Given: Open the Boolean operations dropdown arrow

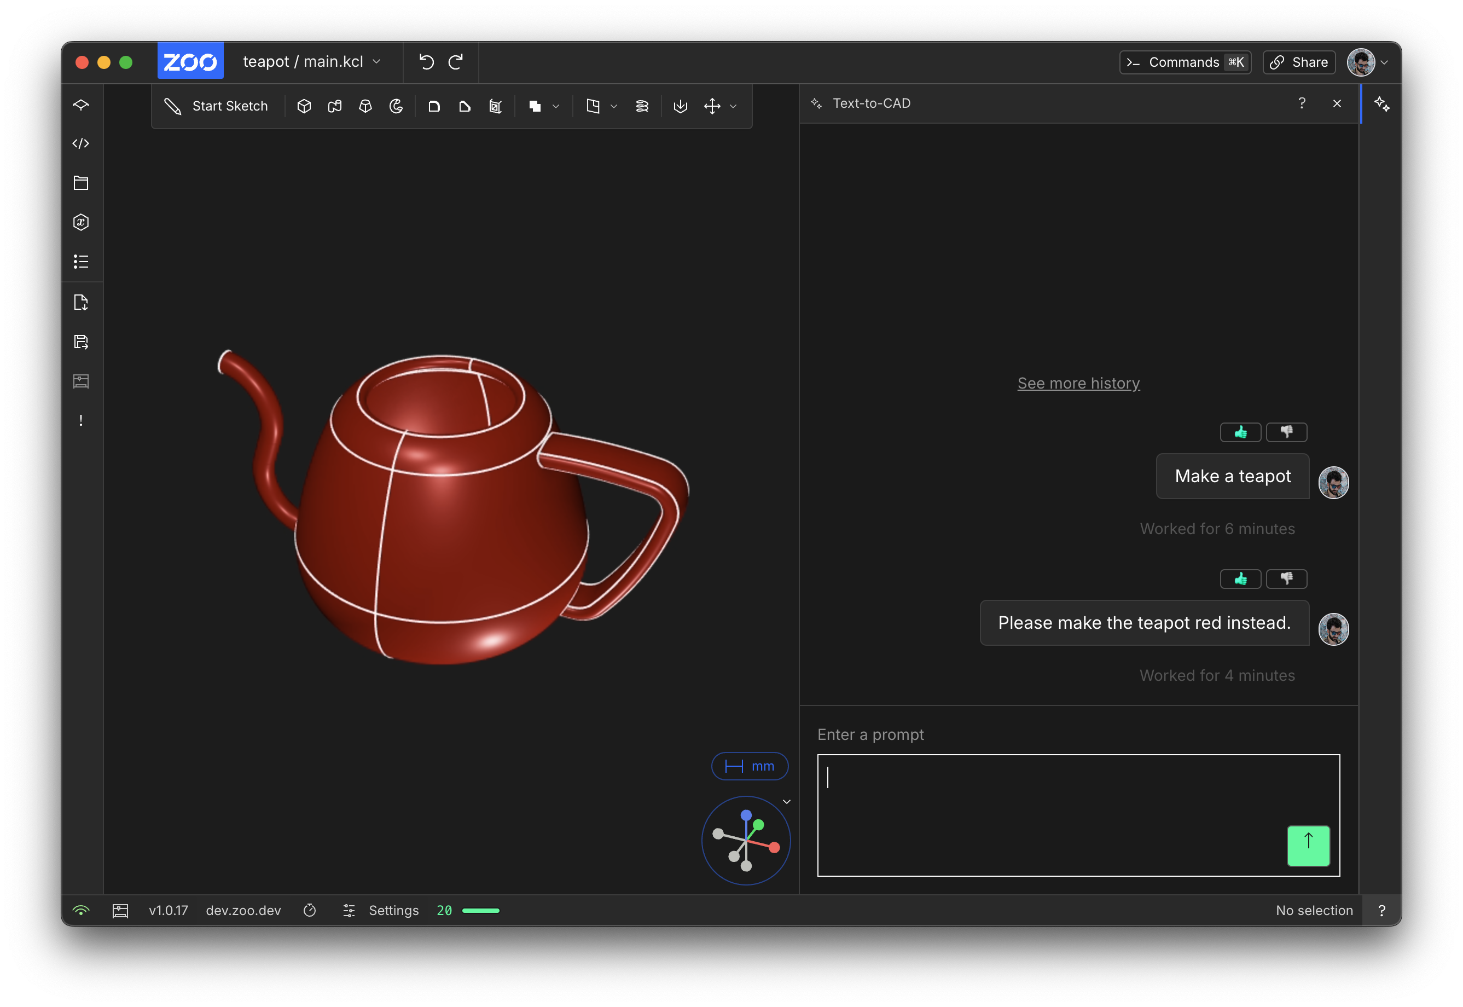Looking at the screenshot, I should [x=555, y=107].
